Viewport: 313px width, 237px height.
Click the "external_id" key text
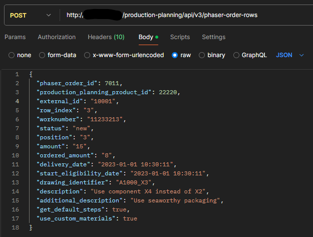click(x=60, y=101)
